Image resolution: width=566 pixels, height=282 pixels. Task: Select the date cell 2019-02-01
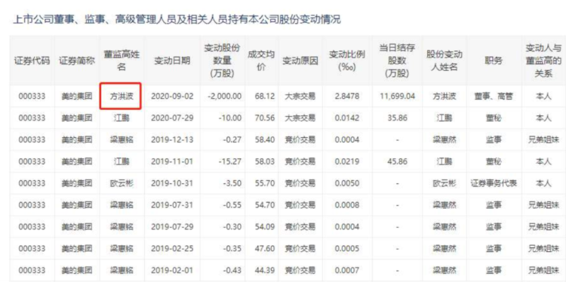click(x=172, y=270)
